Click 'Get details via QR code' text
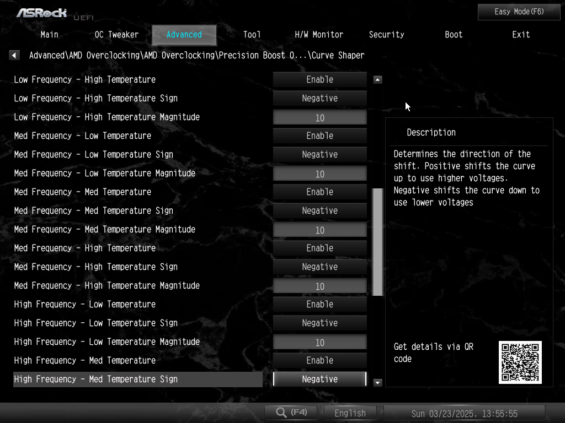Image resolution: width=565 pixels, height=423 pixels. [x=434, y=352]
